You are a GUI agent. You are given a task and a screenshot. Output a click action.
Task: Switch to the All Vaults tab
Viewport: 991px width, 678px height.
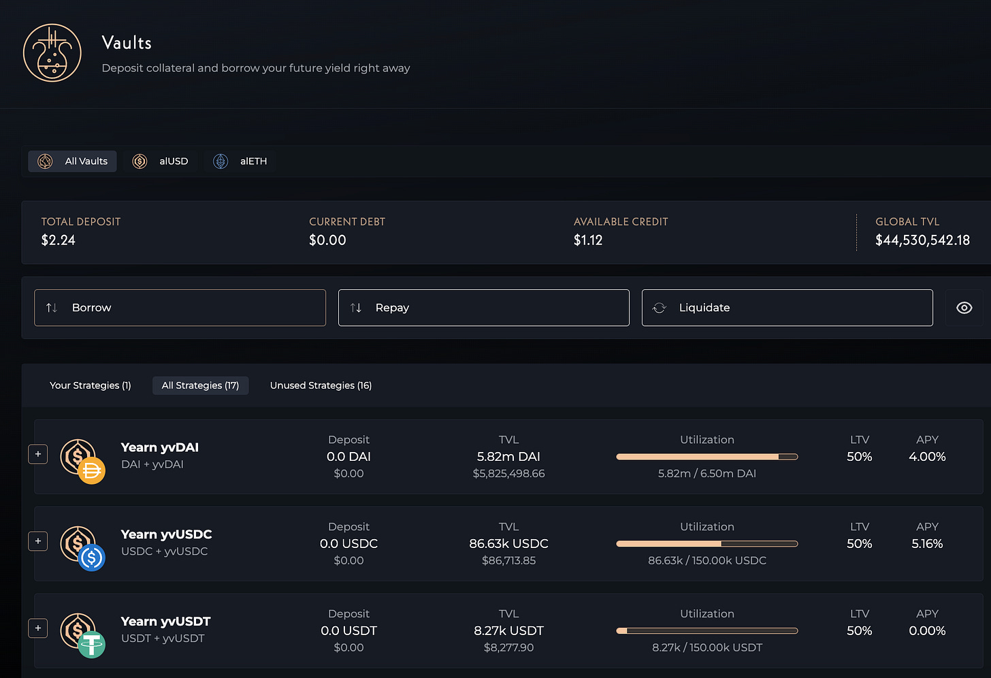73,161
